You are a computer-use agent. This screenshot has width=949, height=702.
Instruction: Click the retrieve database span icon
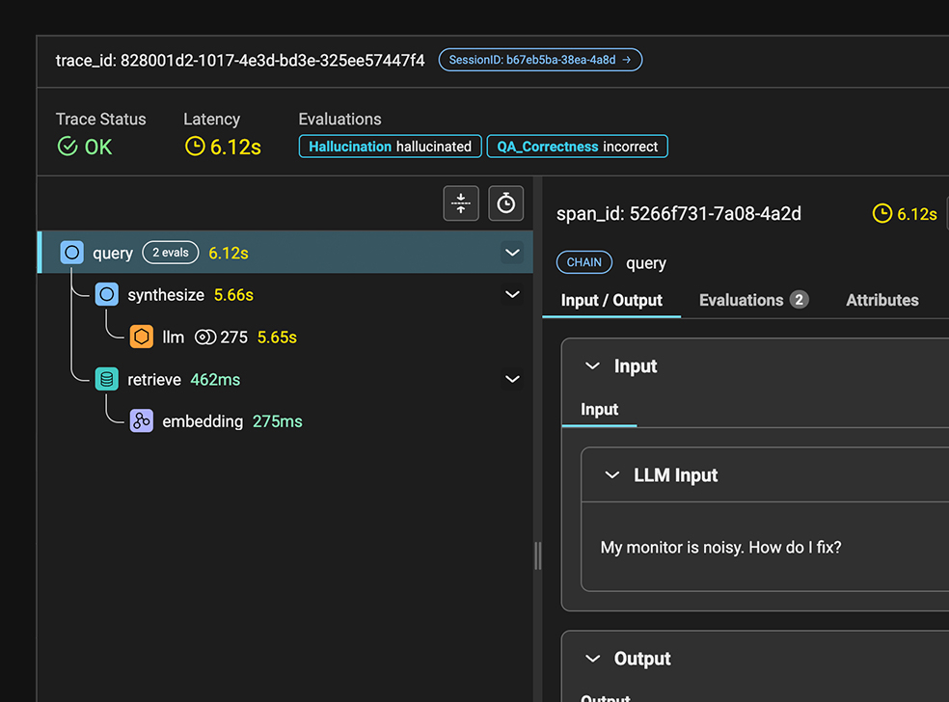tap(107, 380)
